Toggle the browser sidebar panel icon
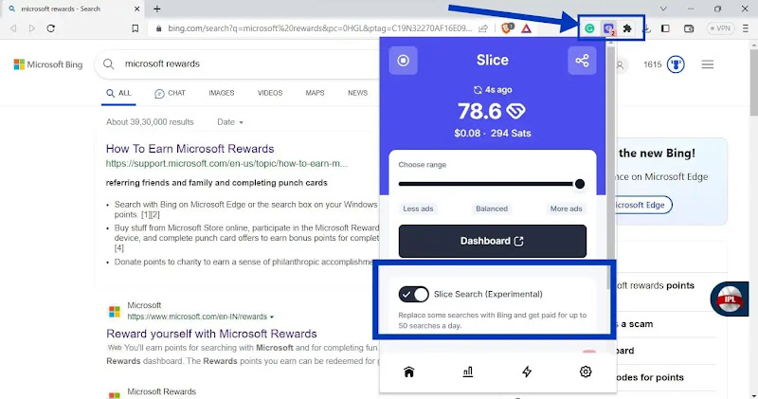 click(x=666, y=28)
